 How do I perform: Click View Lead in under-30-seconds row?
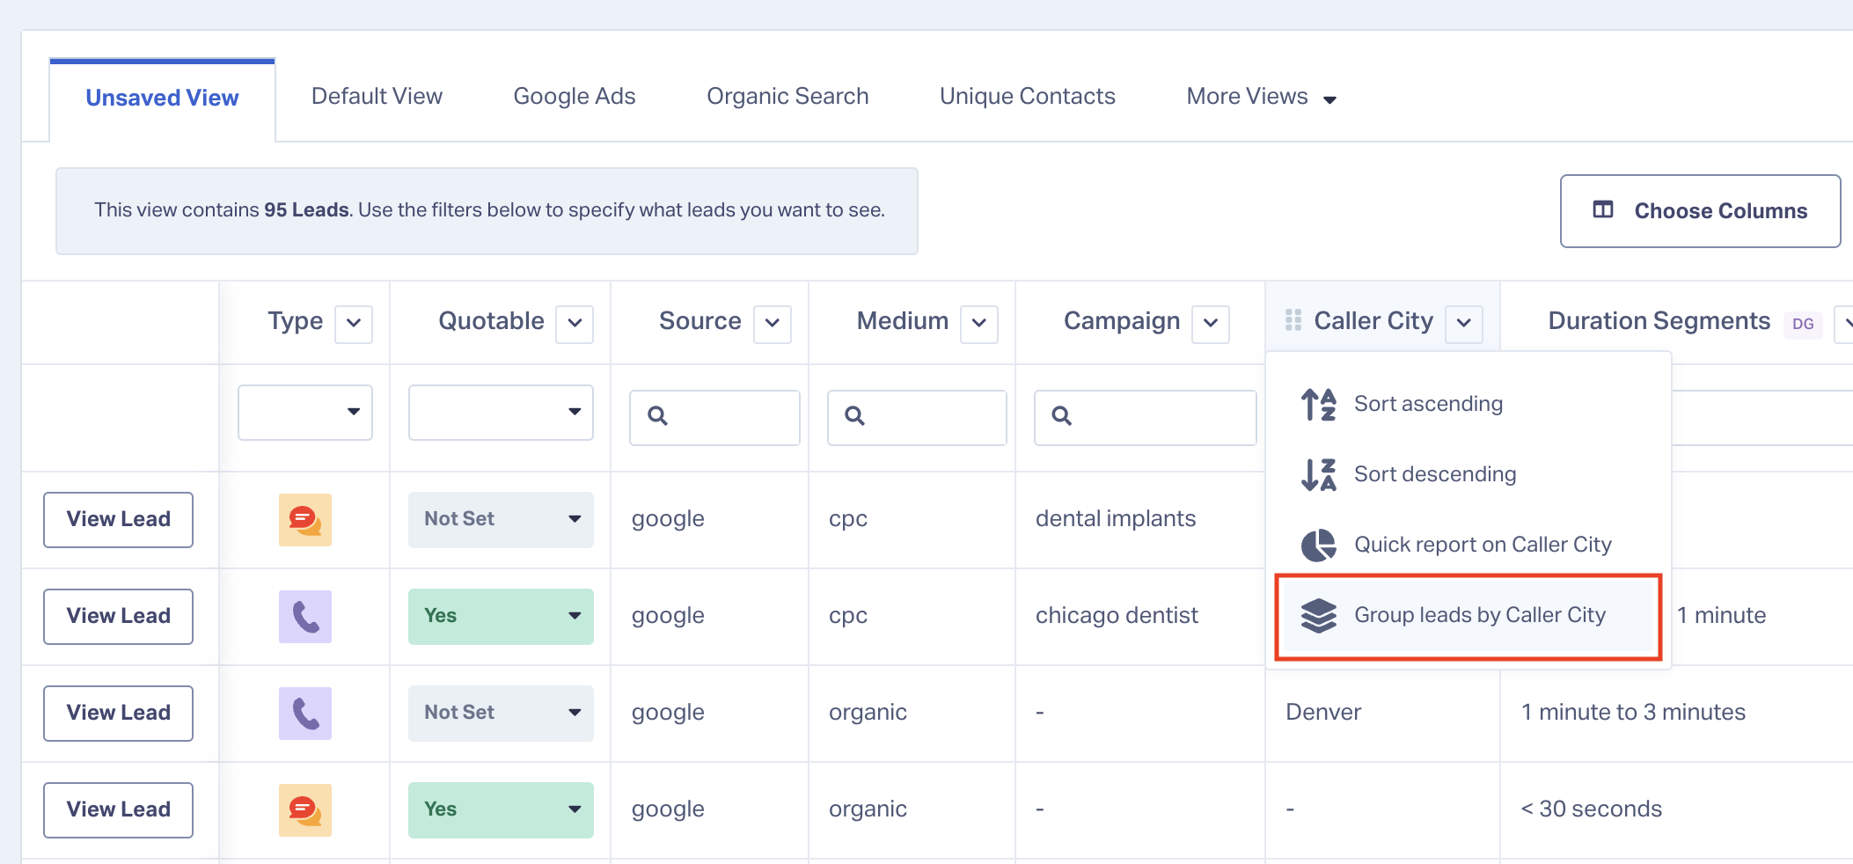point(119,810)
